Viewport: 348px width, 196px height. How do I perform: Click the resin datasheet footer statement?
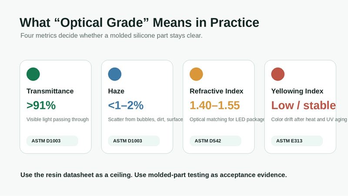154,175
